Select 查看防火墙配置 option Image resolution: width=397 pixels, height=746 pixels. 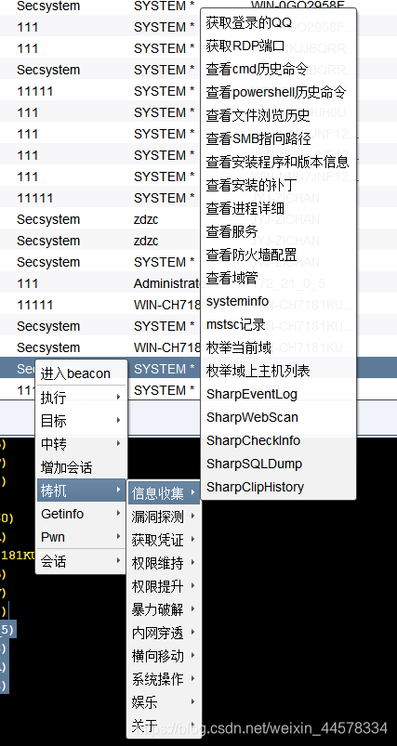pyautogui.click(x=279, y=255)
